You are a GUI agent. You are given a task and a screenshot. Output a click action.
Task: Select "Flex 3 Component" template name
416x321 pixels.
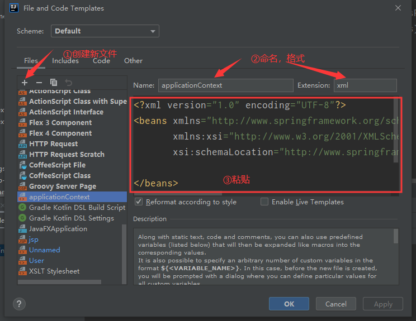(60, 123)
